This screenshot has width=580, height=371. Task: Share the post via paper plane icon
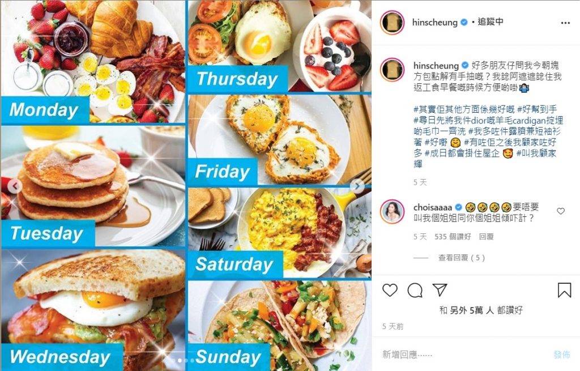coord(440,290)
